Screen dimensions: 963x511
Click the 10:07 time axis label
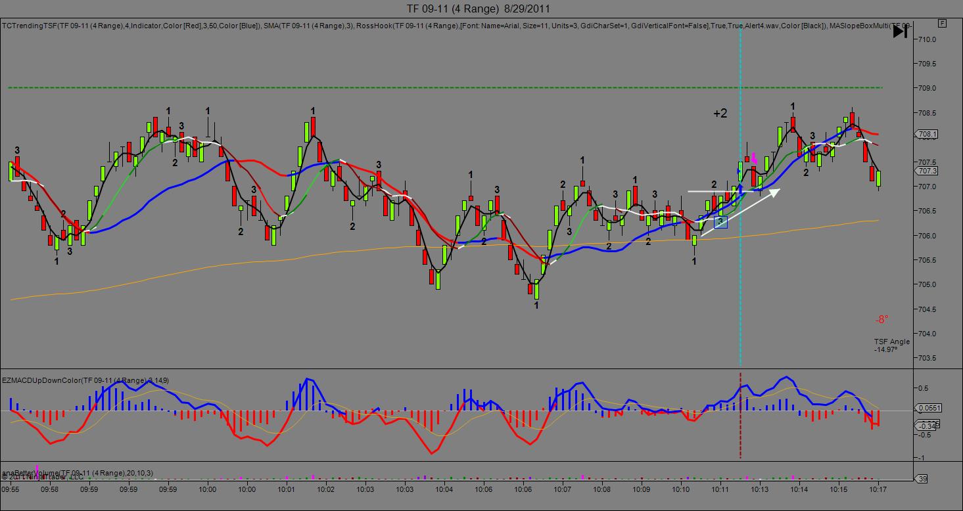point(563,489)
